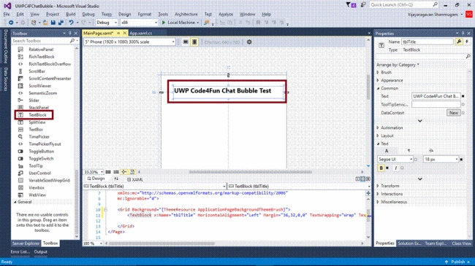Viewport: 475px width, 266px height.
Task: Click the Undo icon in the toolbar
Action: click(x=71, y=23)
